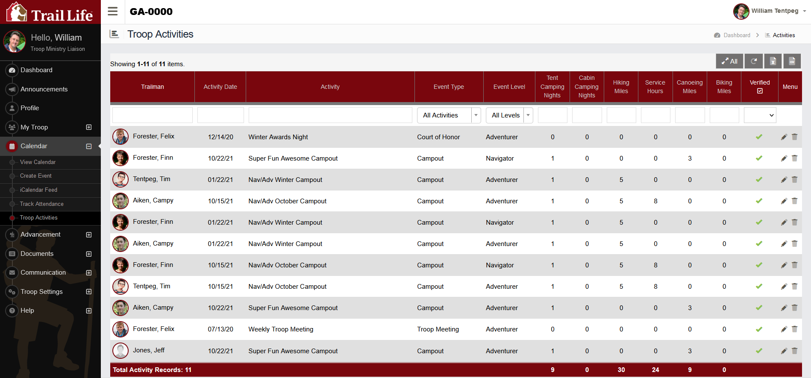Collapse the Calendar sidebar section
This screenshot has width=811, height=378.
pyautogui.click(x=89, y=146)
